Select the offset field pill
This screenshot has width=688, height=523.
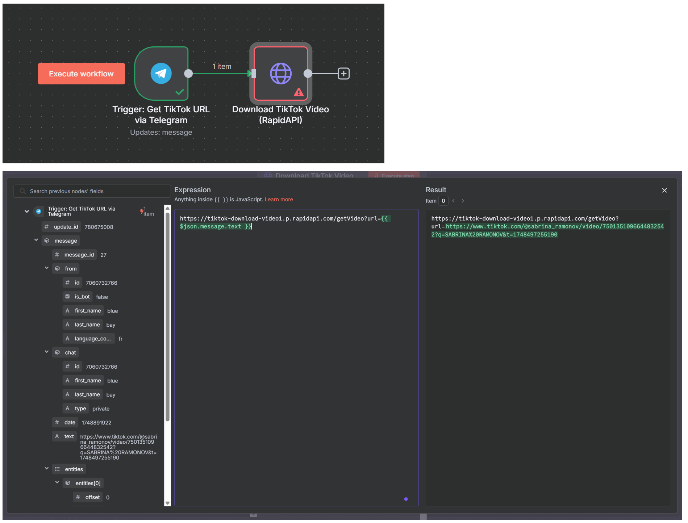88,497
